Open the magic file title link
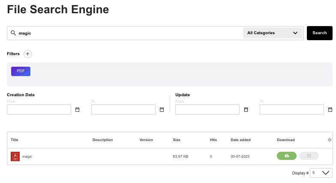The height and width of the screenshot is (183, 336). (27, 156)
